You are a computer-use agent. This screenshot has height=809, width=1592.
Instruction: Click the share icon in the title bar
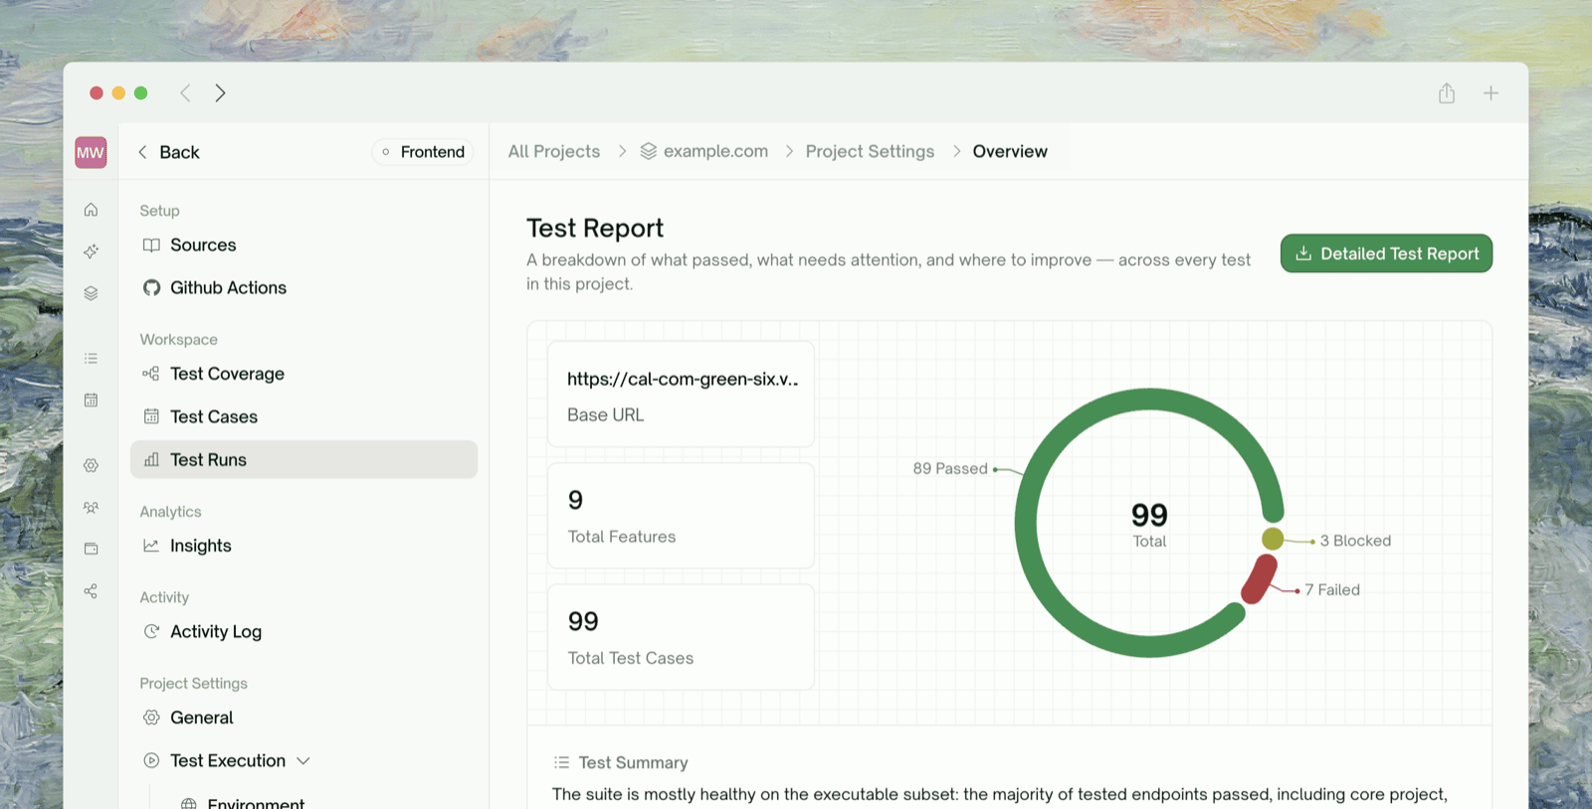pyautogui.click(x=1447, y=92)
